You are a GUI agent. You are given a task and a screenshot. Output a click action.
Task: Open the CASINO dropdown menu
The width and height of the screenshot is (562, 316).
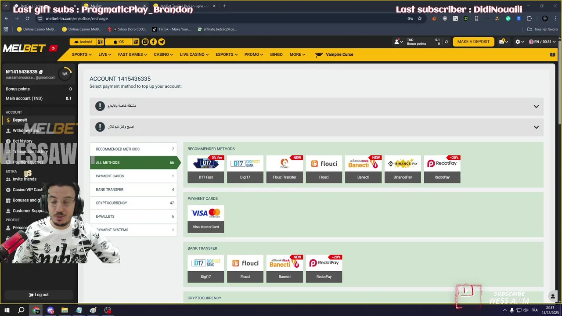click(163, 54)
